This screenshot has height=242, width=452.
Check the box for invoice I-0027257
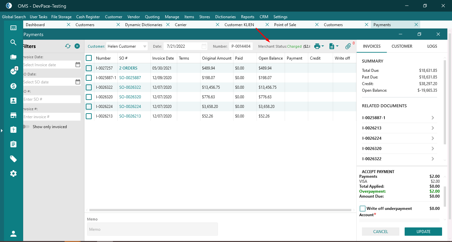point(89,68)
